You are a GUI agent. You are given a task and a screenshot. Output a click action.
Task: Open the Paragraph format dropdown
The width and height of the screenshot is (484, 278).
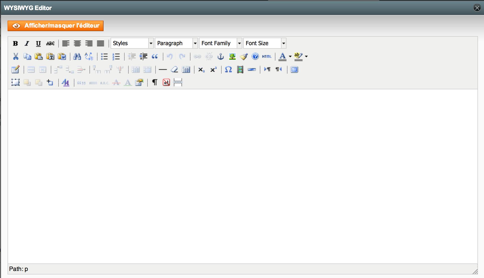click(176, 43)
